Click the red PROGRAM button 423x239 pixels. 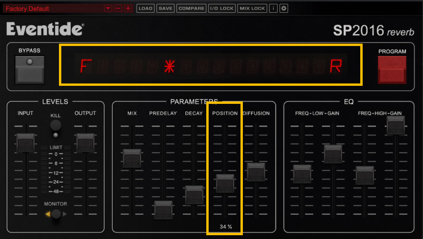click(x=392, y=70)
